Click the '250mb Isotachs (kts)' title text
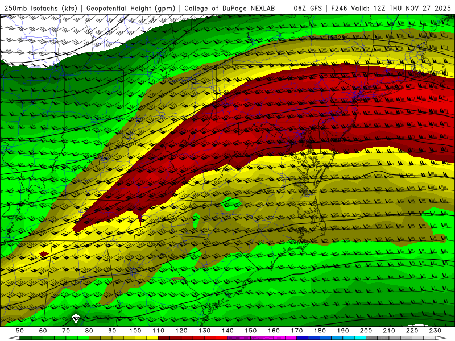Screen dimensions: 455x341 (x=40, y=9)
